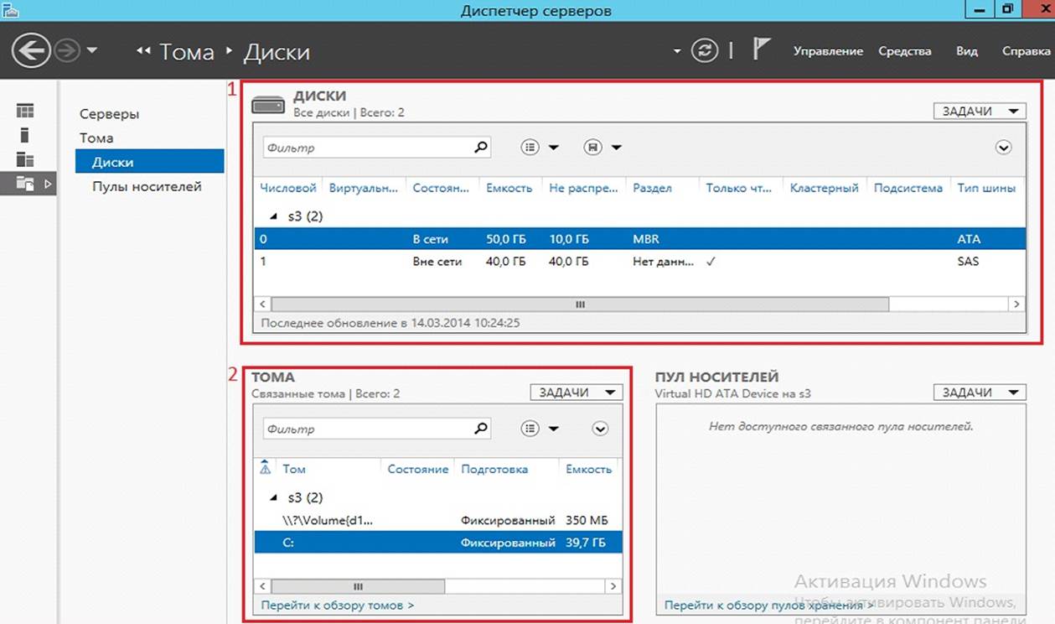Select the Local Server sidebar icon

(x=25, y=135)
